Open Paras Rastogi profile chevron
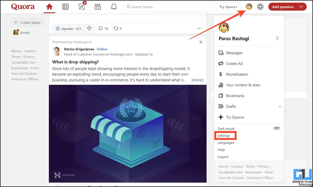 (277, 38)
